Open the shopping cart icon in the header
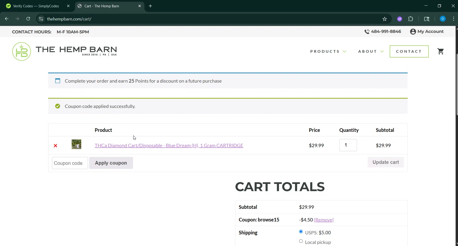The image size is (458, 246). click(441, 51)
